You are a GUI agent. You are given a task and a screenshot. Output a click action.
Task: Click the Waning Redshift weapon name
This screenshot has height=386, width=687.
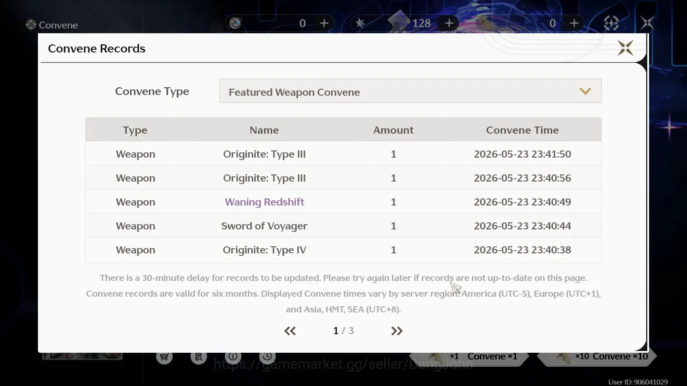pyautogui.click(x=264, y=202)
